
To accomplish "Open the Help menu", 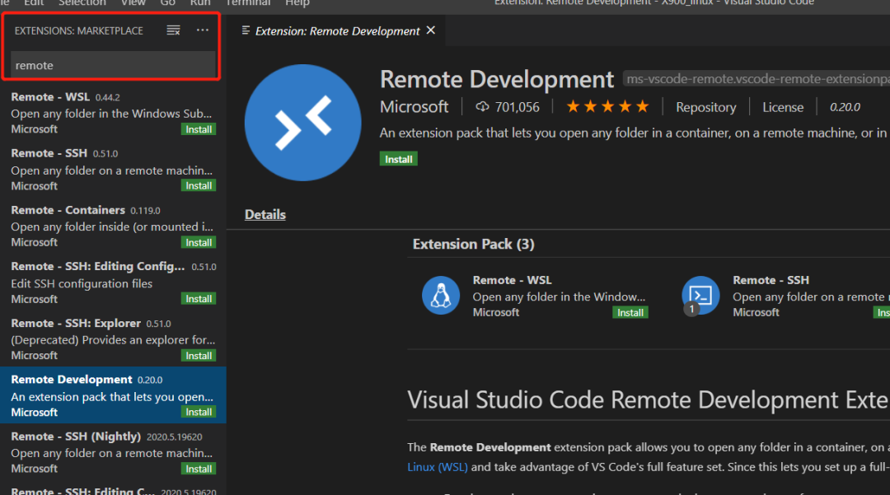I will click(x=297, y=2).
